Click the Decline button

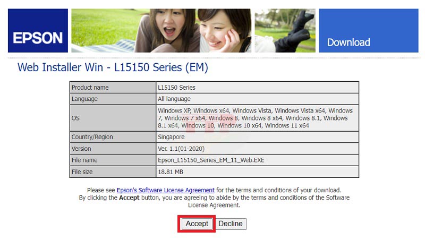point(231,224)
